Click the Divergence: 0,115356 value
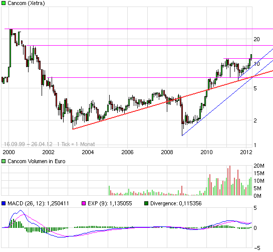This screenshot has width=273, height=252. 176,203
